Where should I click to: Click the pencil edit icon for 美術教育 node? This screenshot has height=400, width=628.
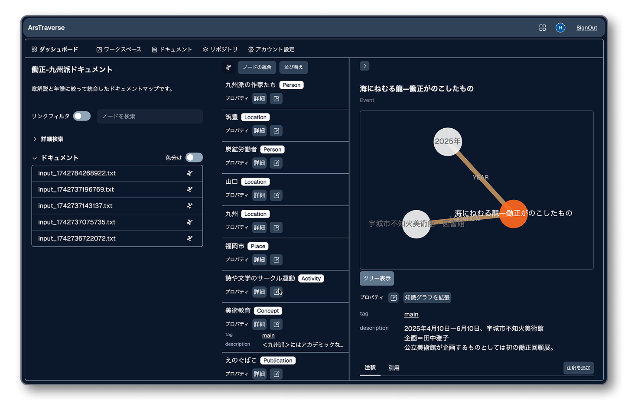276,324
